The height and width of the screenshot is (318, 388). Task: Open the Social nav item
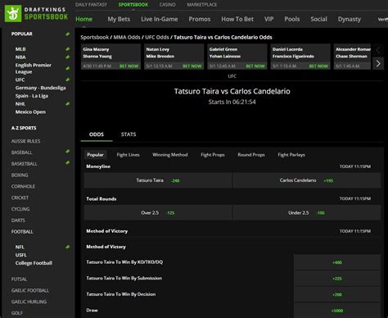point(318,19)
